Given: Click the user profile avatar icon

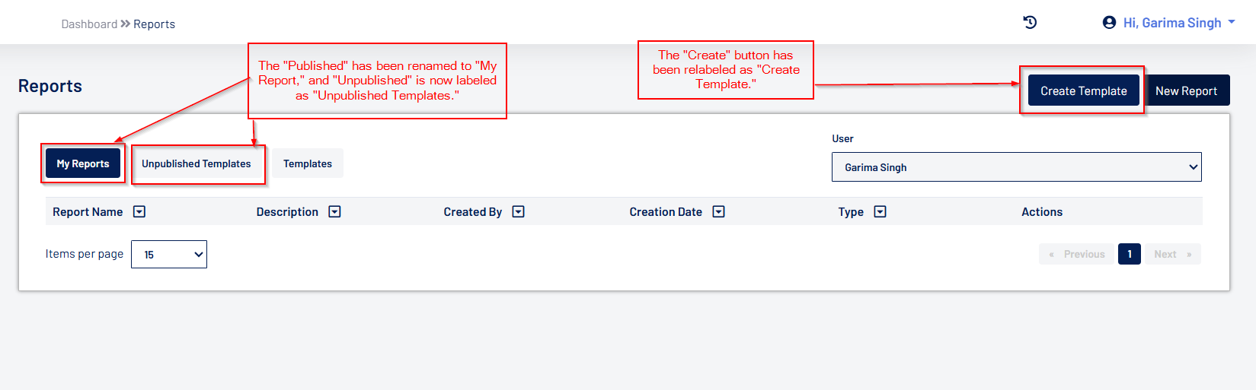Looking at the screenshot, I should coord(1109,23).
